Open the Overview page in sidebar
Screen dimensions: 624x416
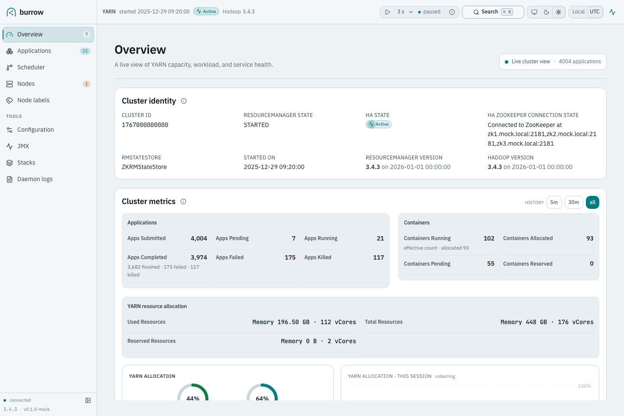pyautogui.click(x=48, y=35)
